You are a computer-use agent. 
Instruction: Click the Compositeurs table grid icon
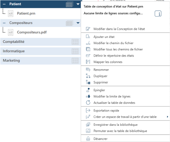[69, 23]
